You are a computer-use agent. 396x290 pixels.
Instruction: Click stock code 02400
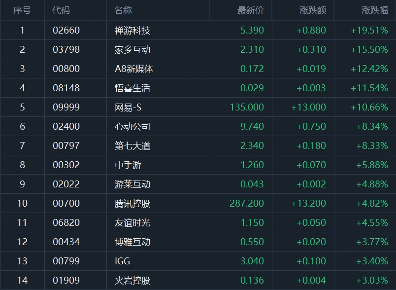click(x=66, y=127)
